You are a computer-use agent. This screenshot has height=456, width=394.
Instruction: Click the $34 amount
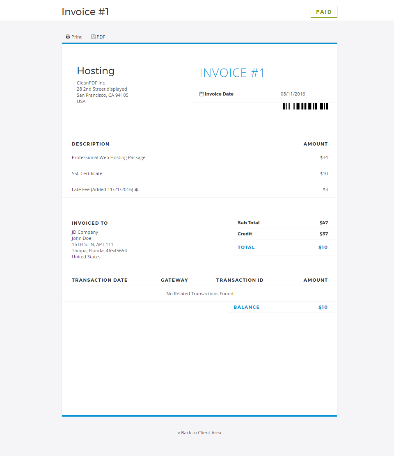click(324, 157)
